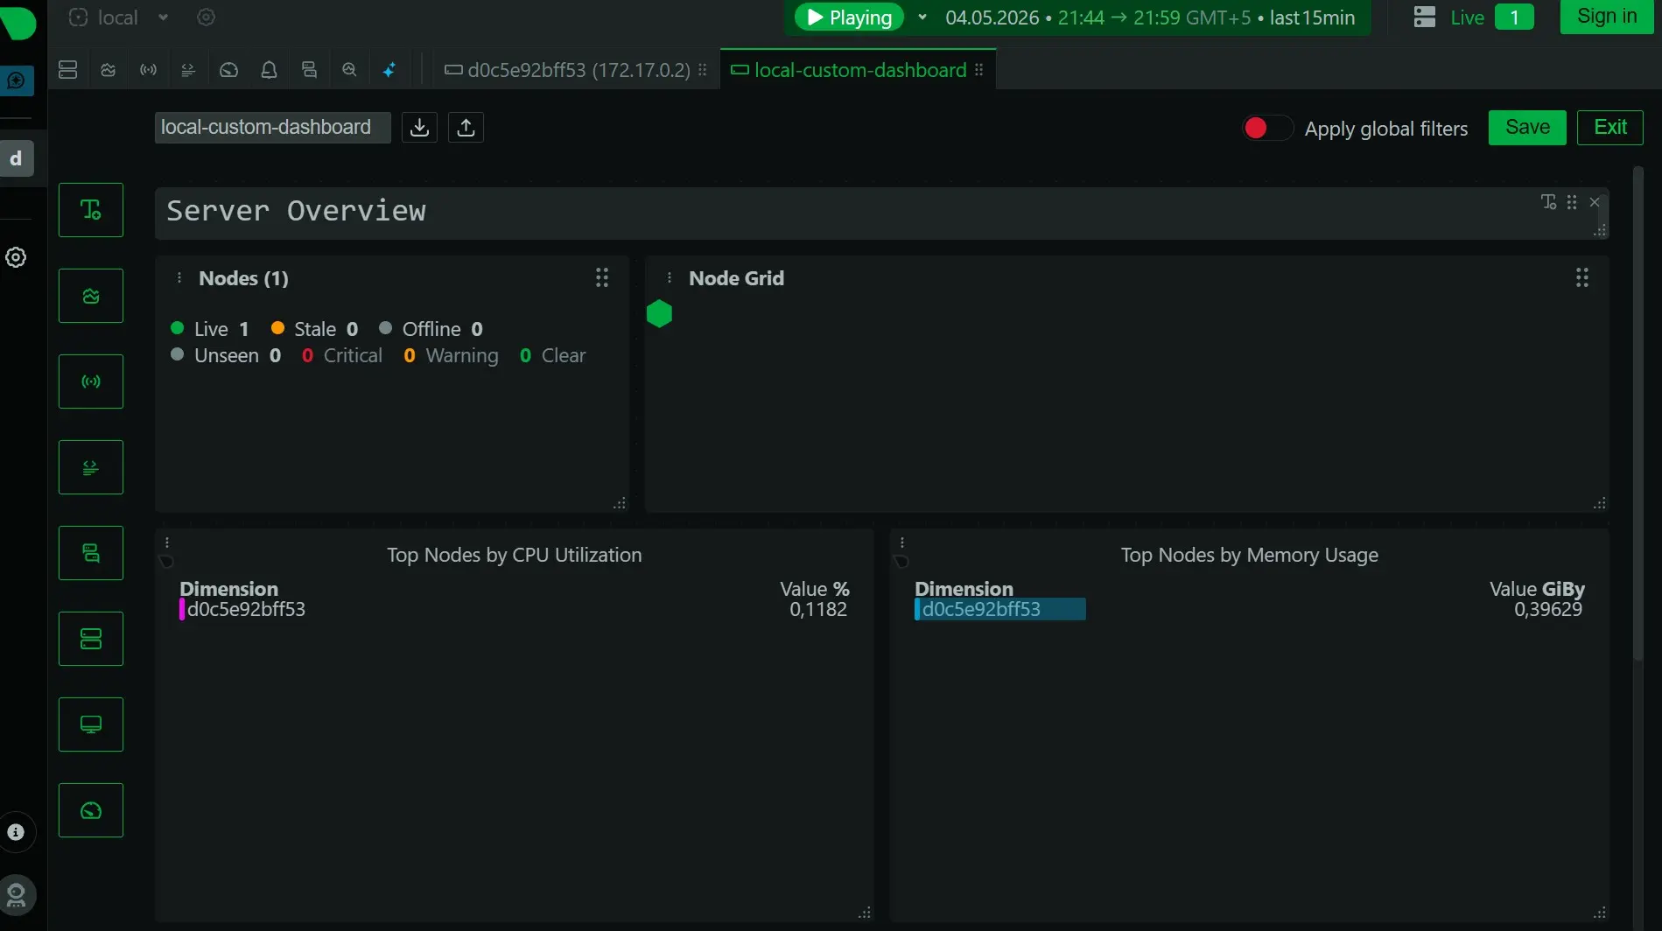Click the Sign in button
This screenshot has height=931, width=1662.
1607,17
